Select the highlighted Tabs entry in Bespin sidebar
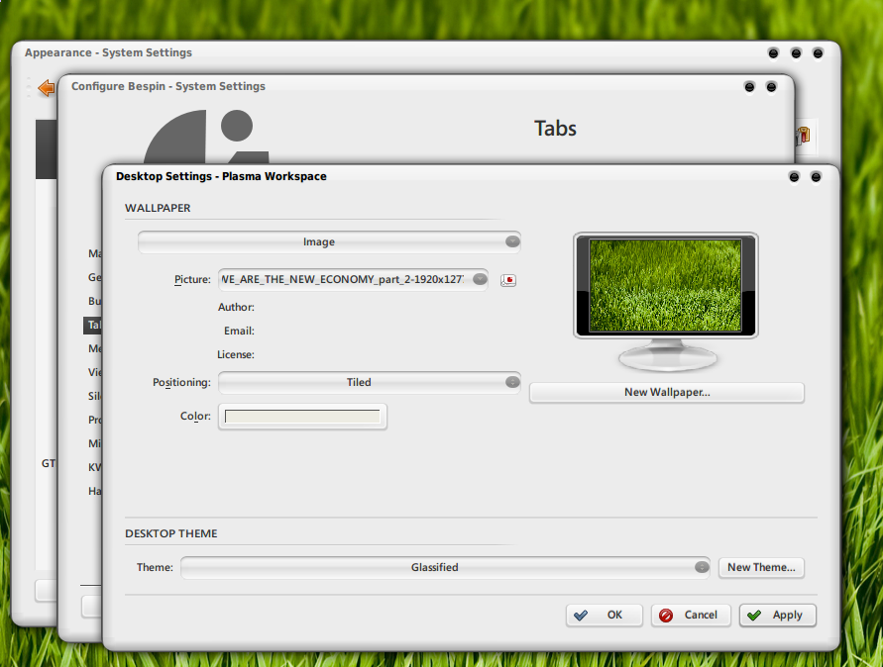This screenshot has height=667, width=883. 93,325
